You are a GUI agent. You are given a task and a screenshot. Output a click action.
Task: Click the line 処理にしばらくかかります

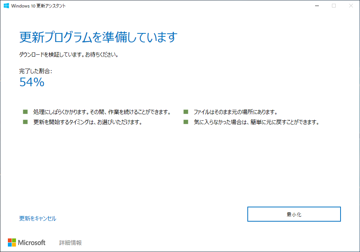click(x=103, y=112)
